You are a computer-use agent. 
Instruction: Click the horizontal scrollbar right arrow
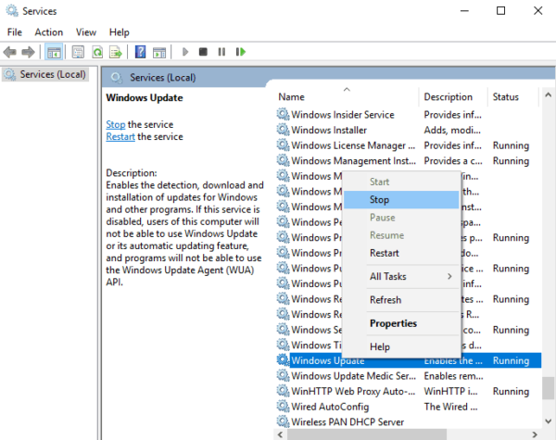tap(535, 434)
